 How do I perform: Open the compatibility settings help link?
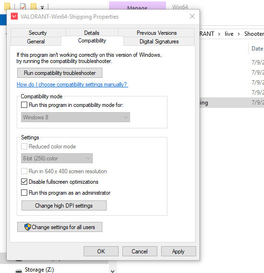click(x=72, y=84)
